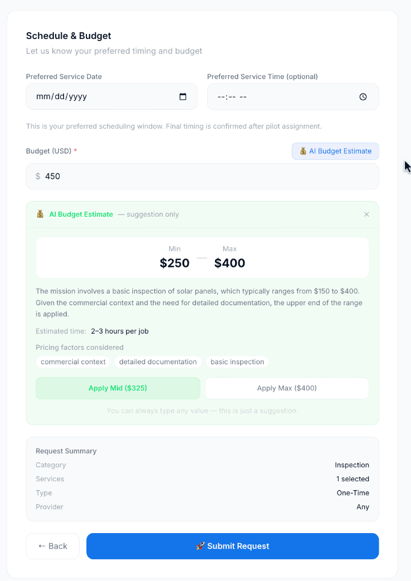The width and height of the screenshot is (411, 581).
Task: Open the Preferred Service Date dropdown
Action: click(x=111, y=96)
